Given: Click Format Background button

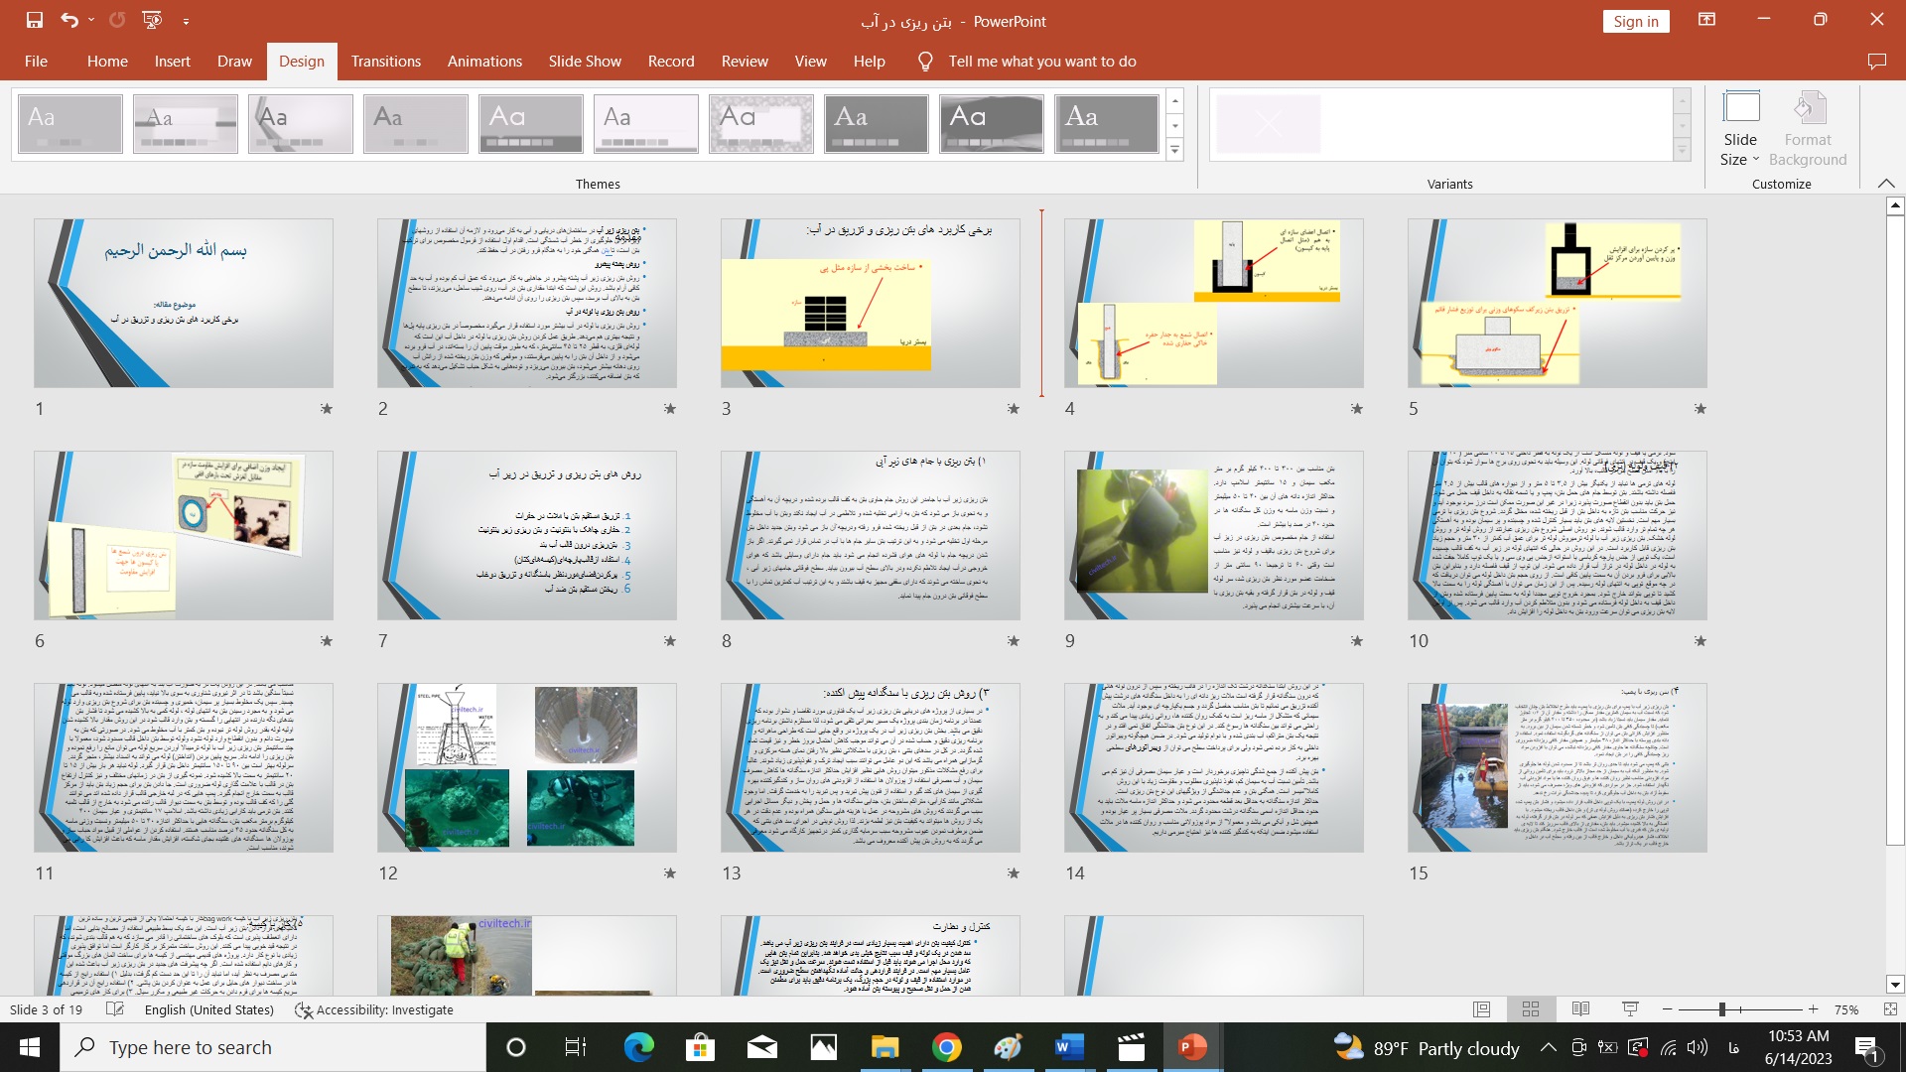Looking at the screenshot, I should 1808,128.
